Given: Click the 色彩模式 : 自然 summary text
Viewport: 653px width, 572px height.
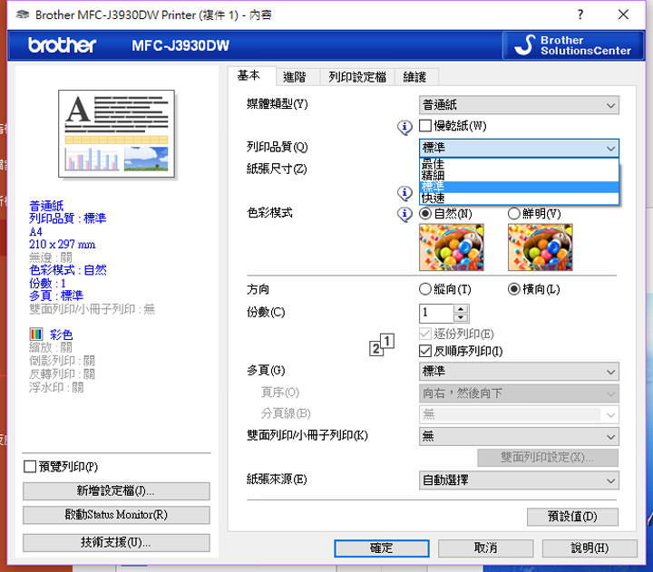Looking at the screenshot, I should point(67,270).
